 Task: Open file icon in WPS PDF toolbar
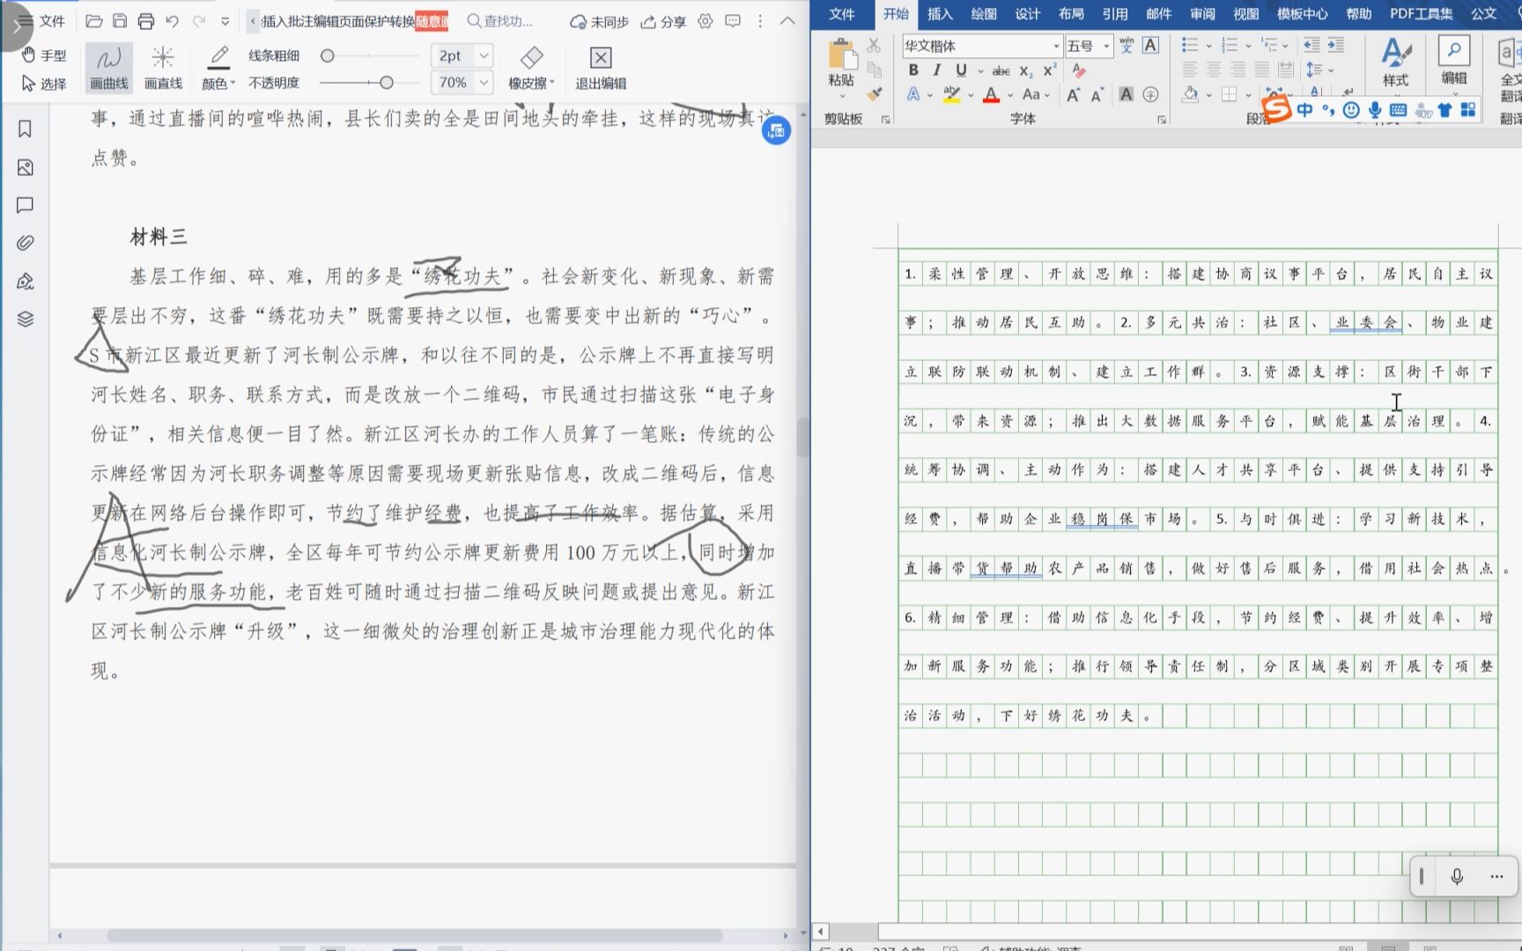coord(94,21)
